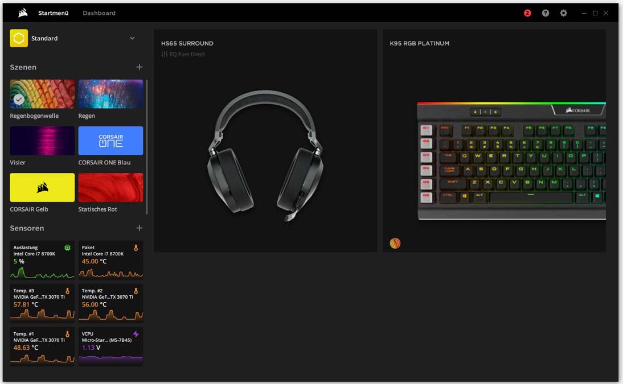
Task: Click the Paket temperature graph
Action: [110, 273]
